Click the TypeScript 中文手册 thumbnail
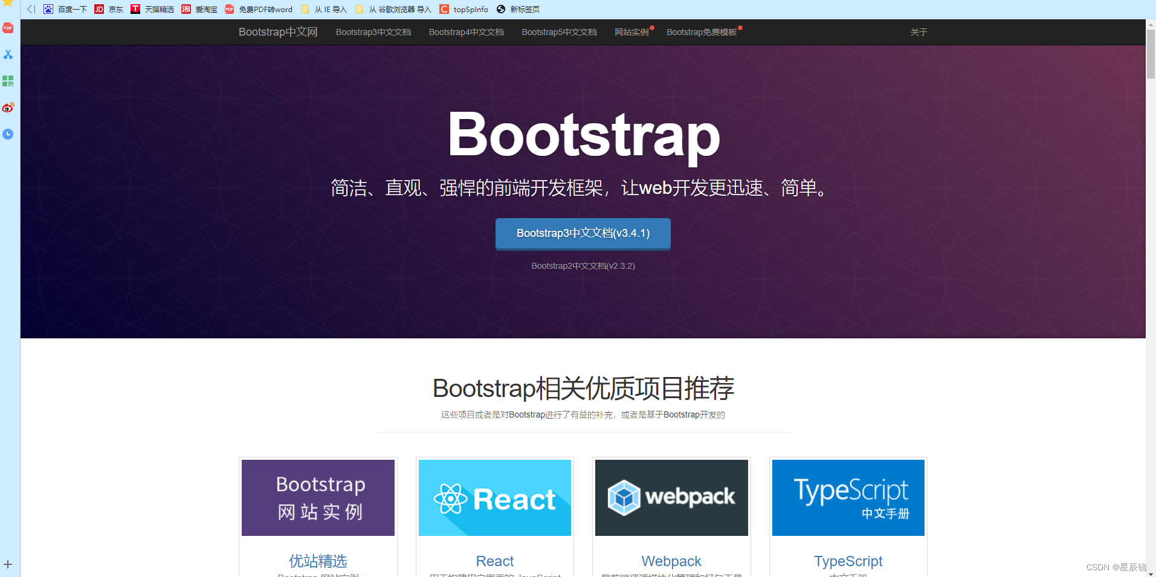1156x577 pixels. 848,498
